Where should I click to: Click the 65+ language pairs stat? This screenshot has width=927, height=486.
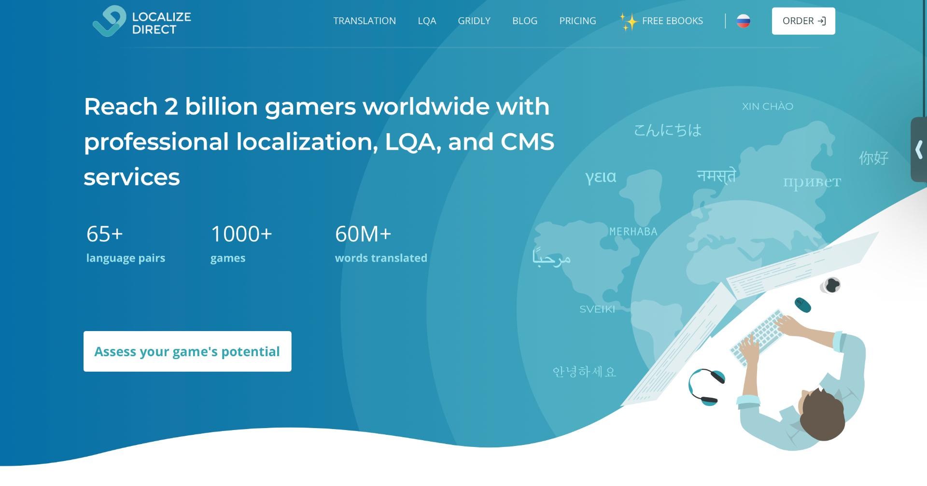[x=126, y=244]
